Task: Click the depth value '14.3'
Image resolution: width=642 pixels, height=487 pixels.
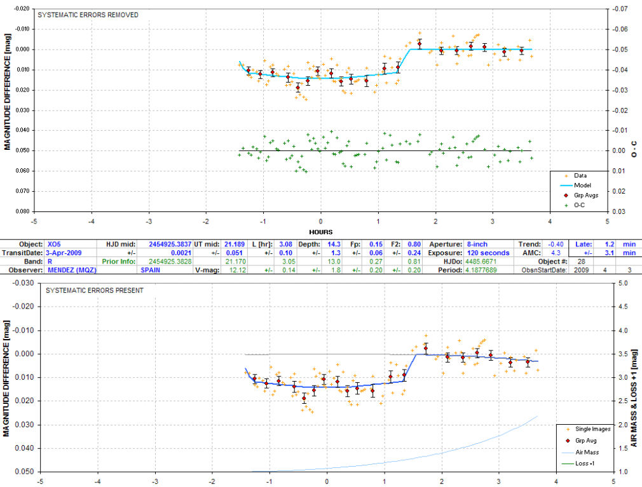Action: 334,244
